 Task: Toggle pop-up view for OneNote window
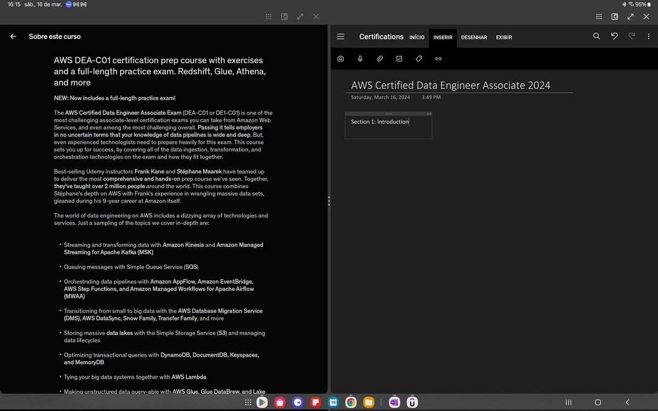[615, 16]
